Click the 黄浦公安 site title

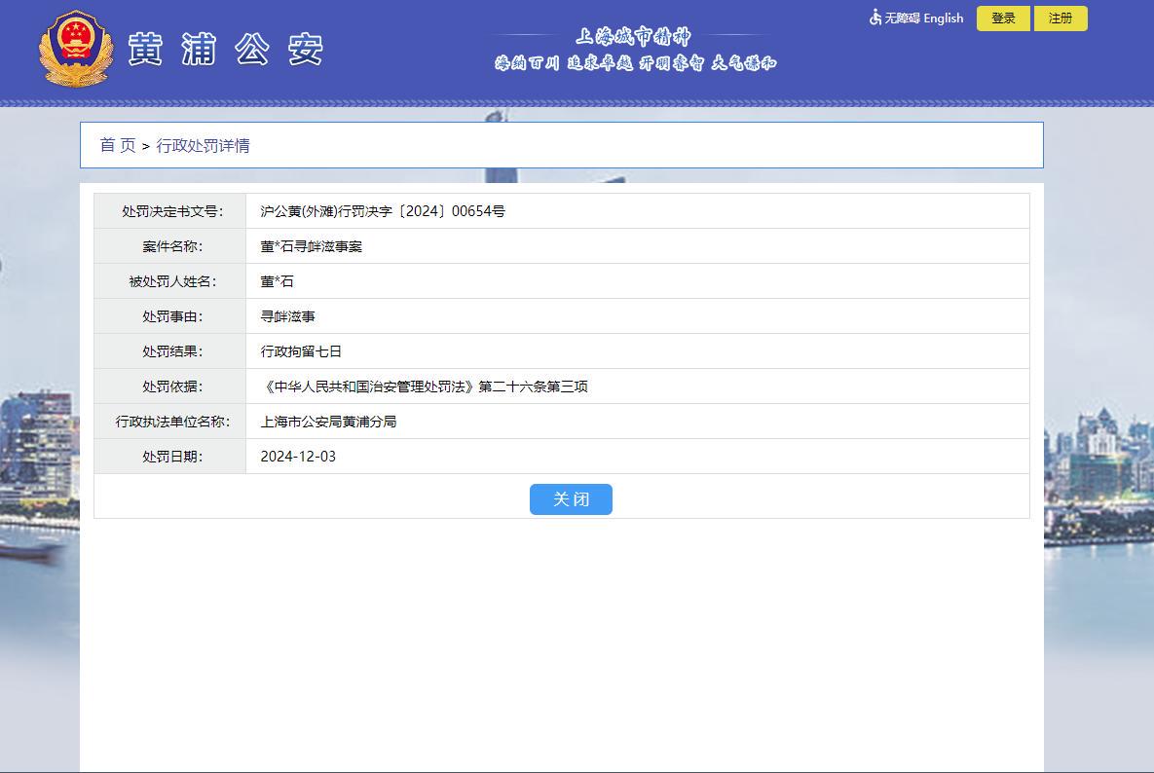coord(225,50)
